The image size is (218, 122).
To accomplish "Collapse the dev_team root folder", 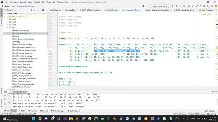I will pos(5,14).
